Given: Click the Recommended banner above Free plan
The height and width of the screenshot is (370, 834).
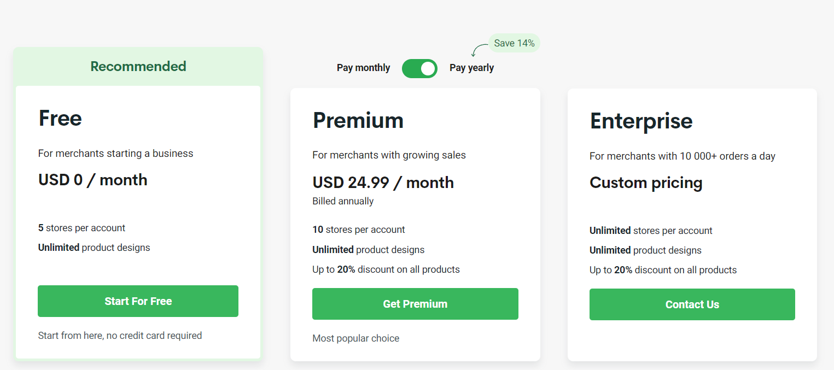Looking at the screenshot, I should coord(138,66).
